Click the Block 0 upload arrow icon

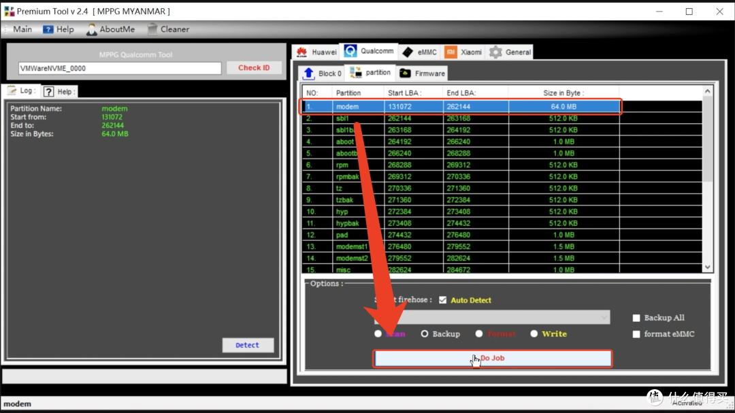click(x=309, y=73)
